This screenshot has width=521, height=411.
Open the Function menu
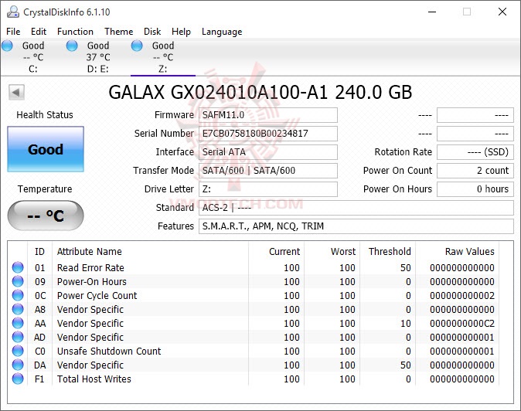pyautogui.click(x=75, y=32)
